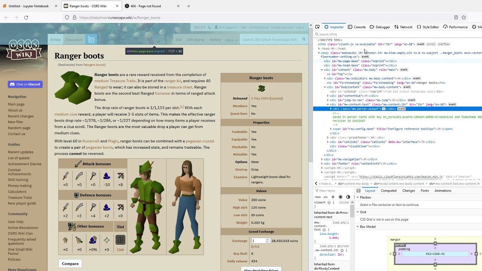
Task: Click the event badge on html element
Action: 421,44
